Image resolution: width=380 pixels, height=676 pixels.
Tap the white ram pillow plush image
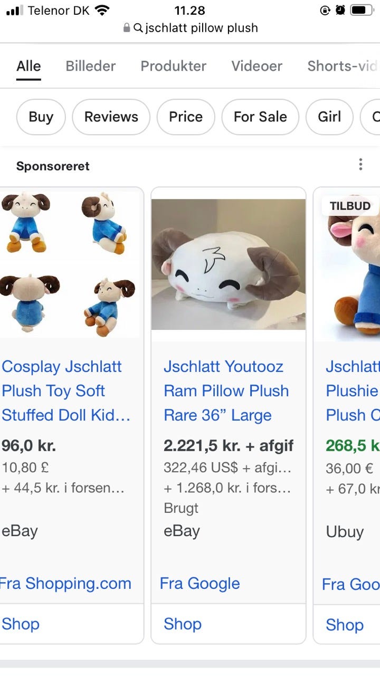click(228, 264)
